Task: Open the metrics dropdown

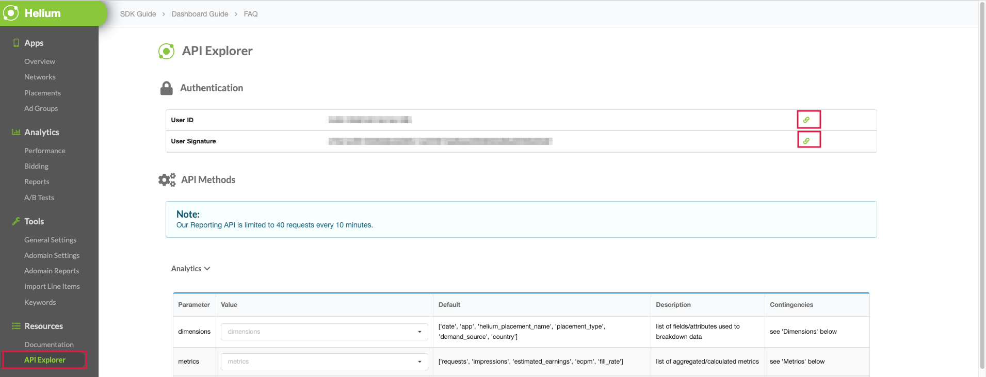Action: click(x=324, y=362)
